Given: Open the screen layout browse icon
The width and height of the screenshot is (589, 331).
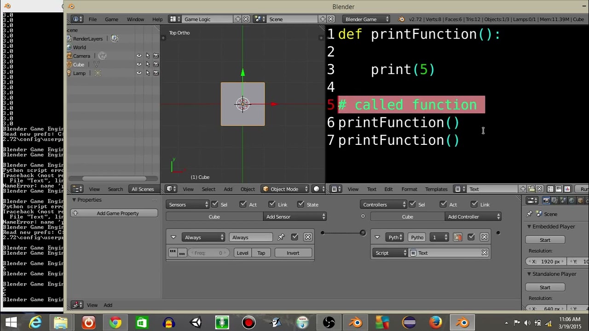Looking at the screenshot, I should click(x=174, y=19).
